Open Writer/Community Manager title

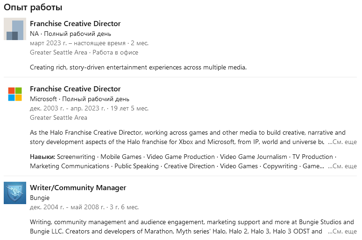[x=78, y=188]
